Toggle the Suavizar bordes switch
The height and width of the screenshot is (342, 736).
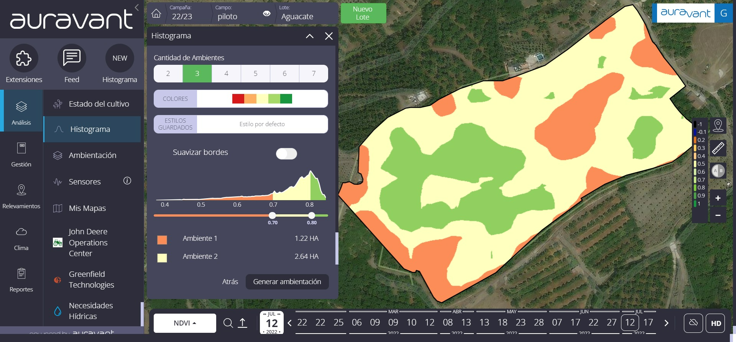click(286, 154)
